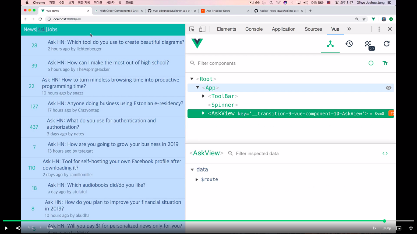This screenshot has height=234, width=417.
Task: Click the format component names Tt icon
Action: click(x=385, y=63)
